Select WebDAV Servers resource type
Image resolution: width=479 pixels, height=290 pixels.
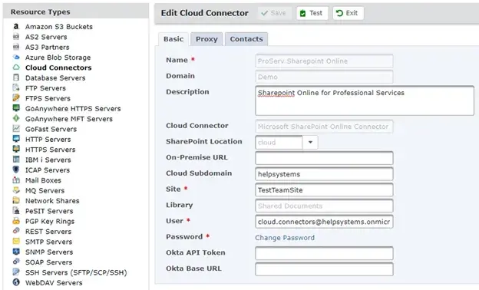(54, 282)
